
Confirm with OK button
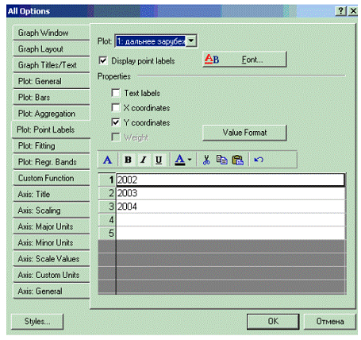273,321
